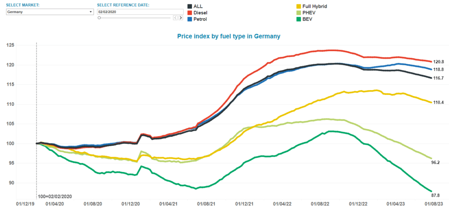This screenshot has width=449, height=210.
Task: Click the 100=02/02/2020 reference line label
Action: click(x=54, y=197)
